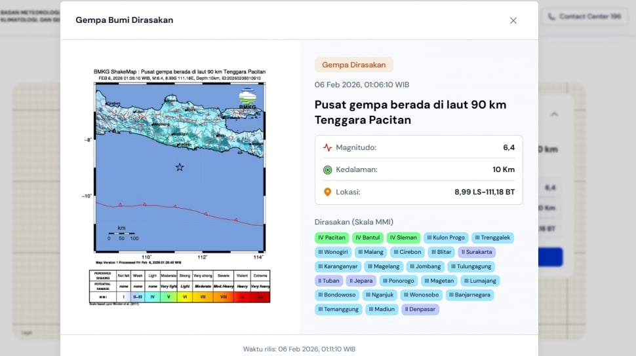
Task: Close the Gempa Bumi Dirasakan dialog
Action: pos(513,20)
